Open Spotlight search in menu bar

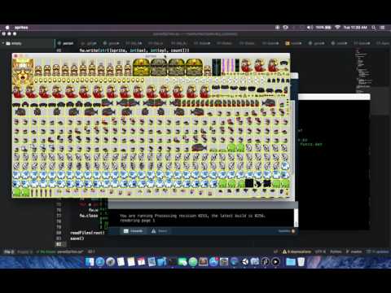pos(374,28)
